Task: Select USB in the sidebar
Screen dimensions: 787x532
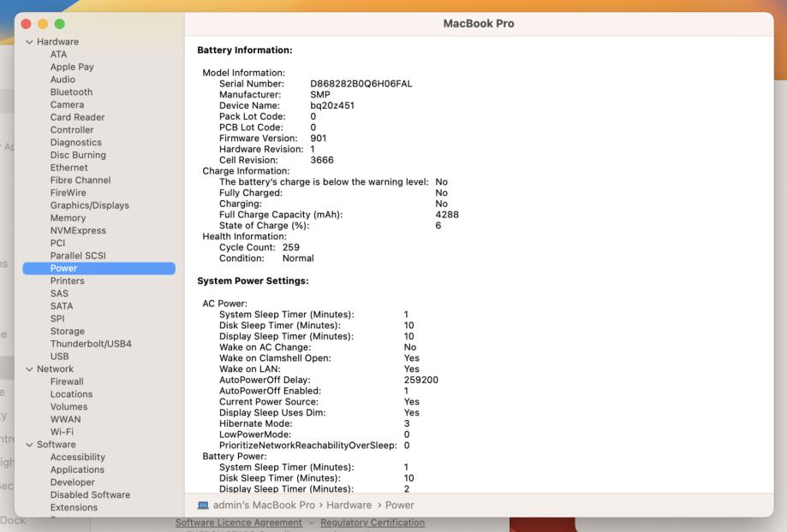Action: pyautogui.click(x=59, y=356)
